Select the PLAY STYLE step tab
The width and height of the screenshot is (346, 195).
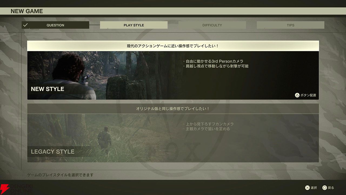pos(134,25)
